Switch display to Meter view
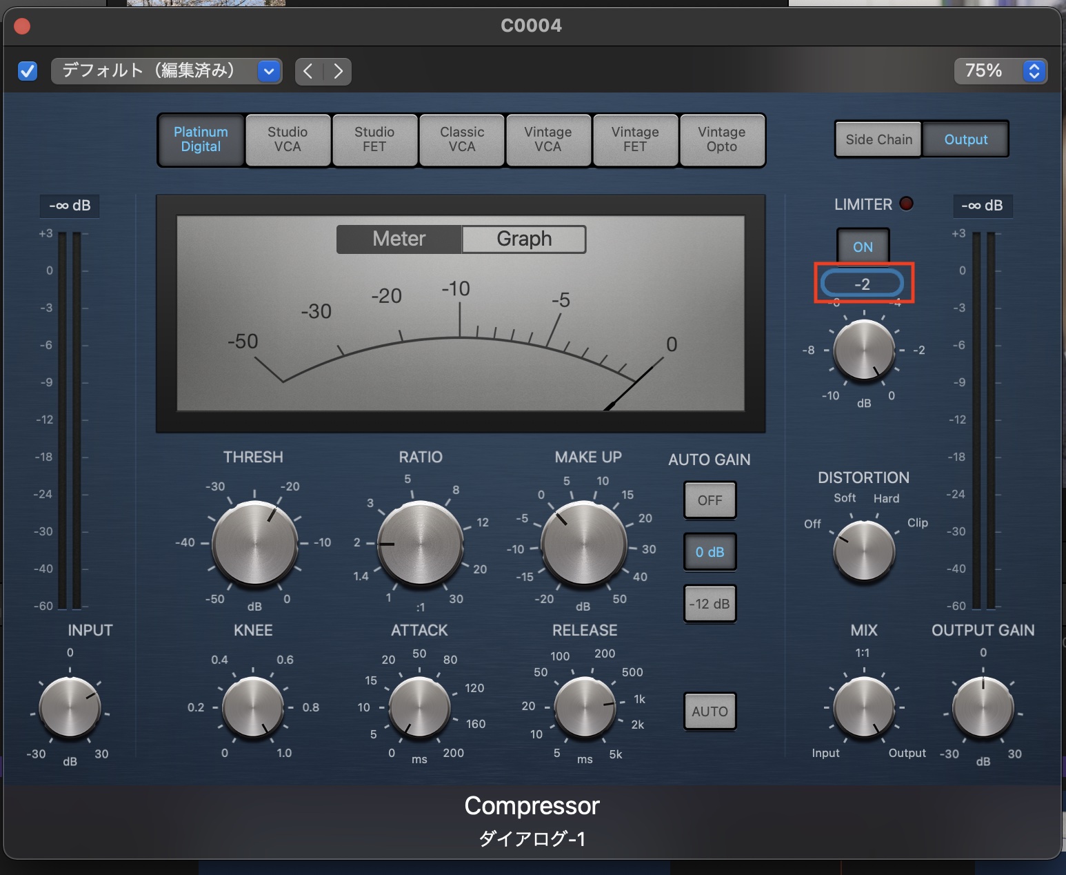Image resolution: width=1066 pixels, height=875 pixels. pos(399,239)
